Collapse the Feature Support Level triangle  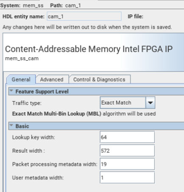(11, 91)
